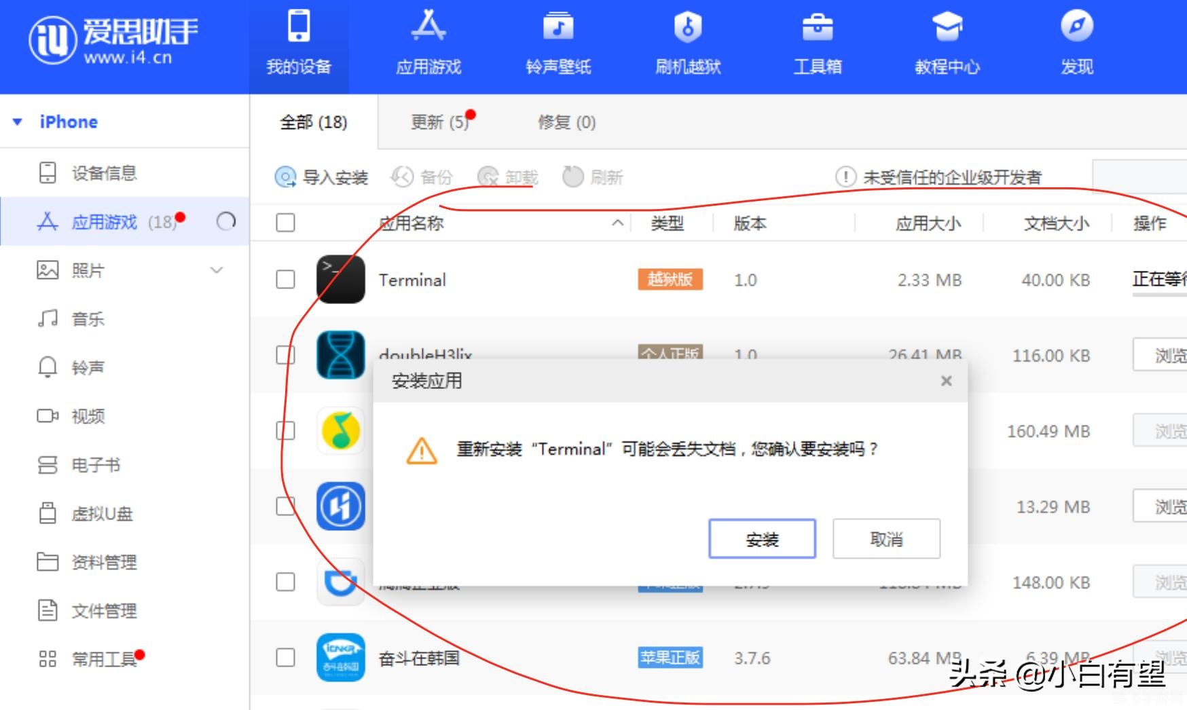Viewport: 1187px width, 710px height.
Task: Expand the 照片 sidebar chevron
Action: (217, 269)
